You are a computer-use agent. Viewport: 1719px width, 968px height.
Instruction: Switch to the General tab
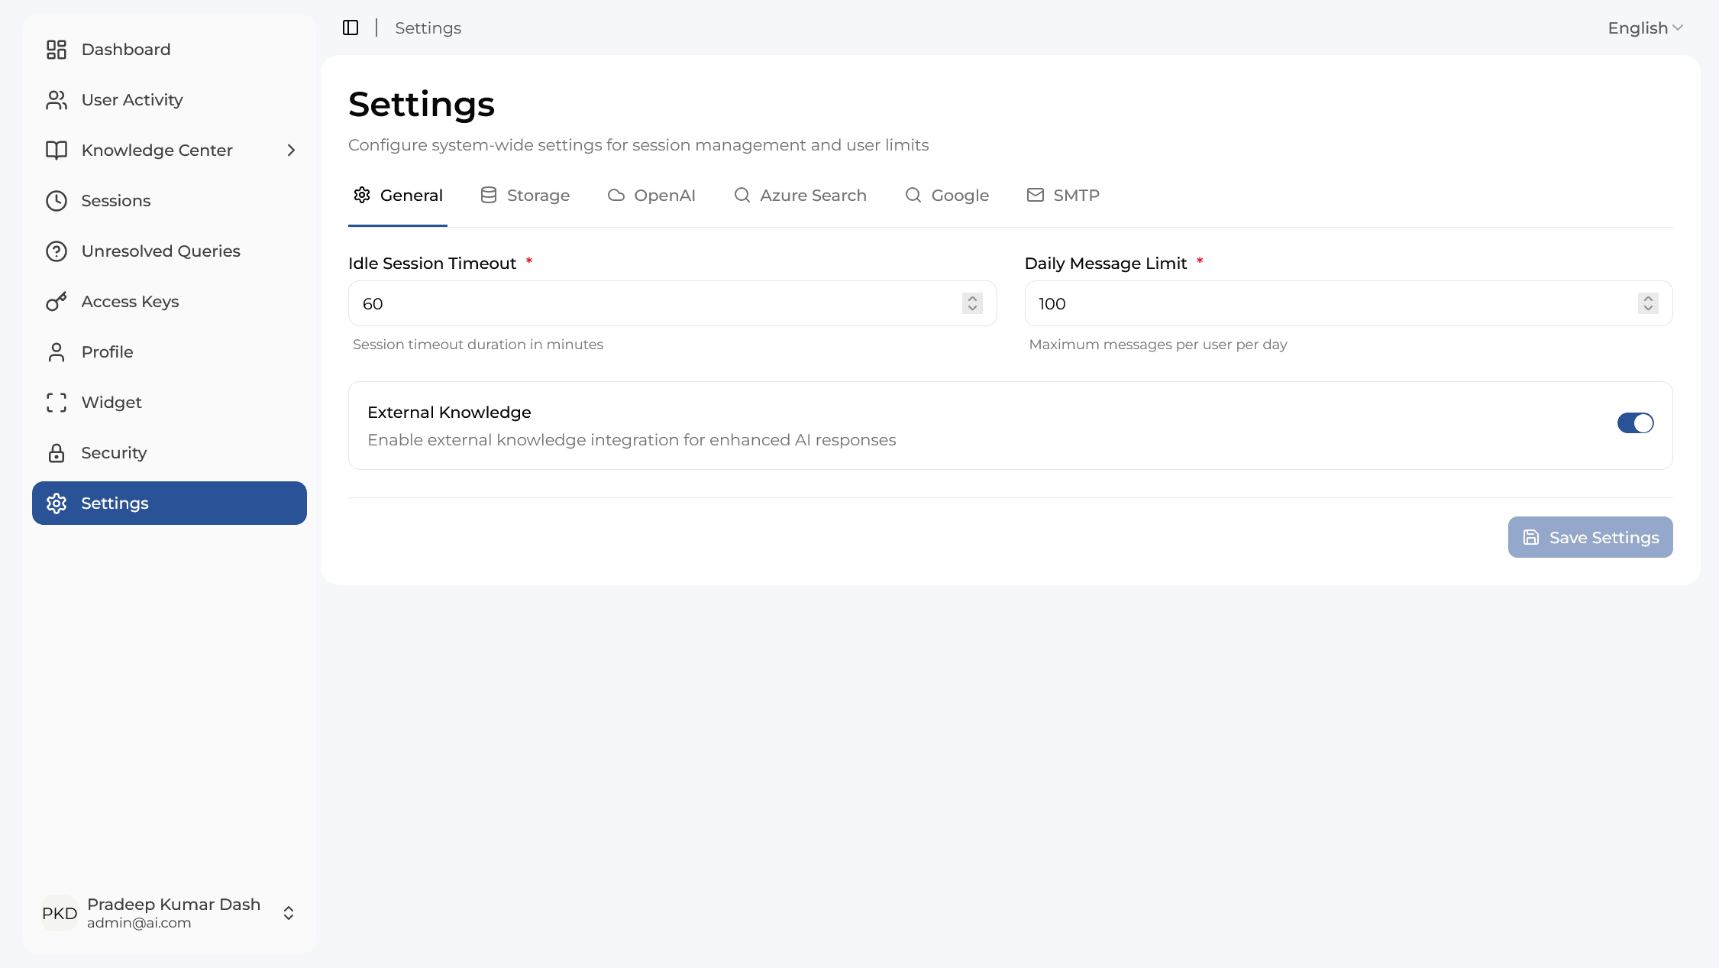(x=398, y=196)
